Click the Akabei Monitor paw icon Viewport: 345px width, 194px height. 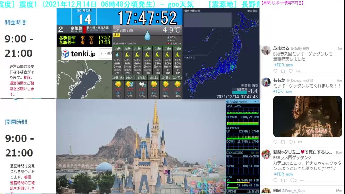228,102
